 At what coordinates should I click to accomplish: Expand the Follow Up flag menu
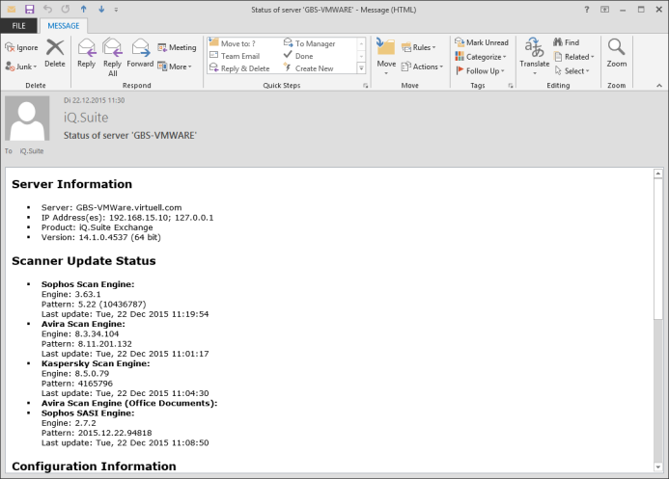[x=481, y=70]
